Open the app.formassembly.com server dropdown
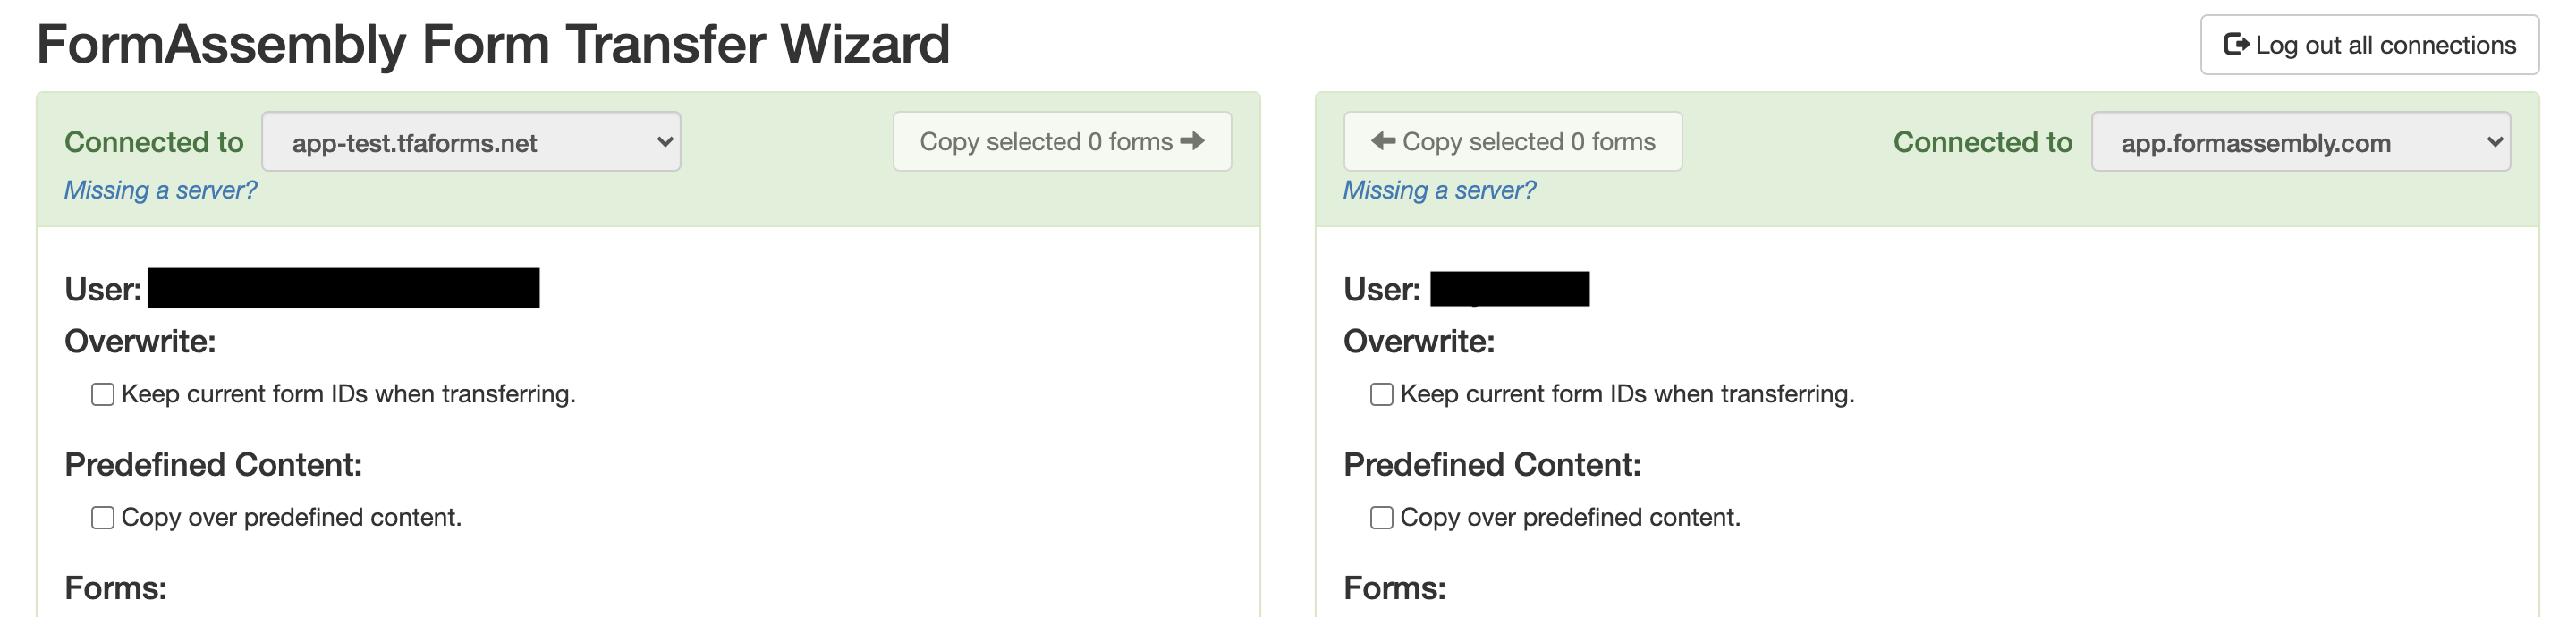 pos(2299,142)
